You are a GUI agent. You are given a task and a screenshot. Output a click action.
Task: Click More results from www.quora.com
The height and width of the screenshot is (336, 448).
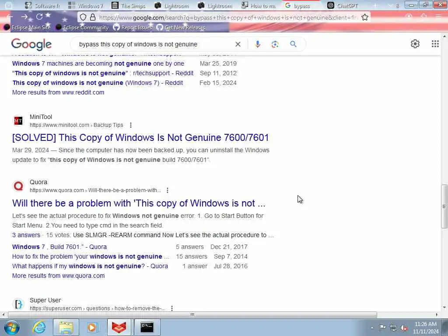coord(58,276)
